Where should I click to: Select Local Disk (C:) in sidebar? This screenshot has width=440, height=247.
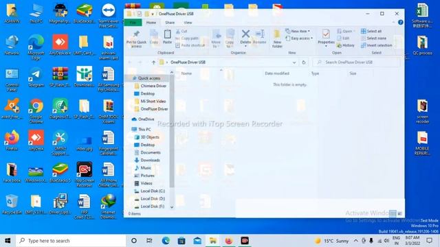pos(153,191)
